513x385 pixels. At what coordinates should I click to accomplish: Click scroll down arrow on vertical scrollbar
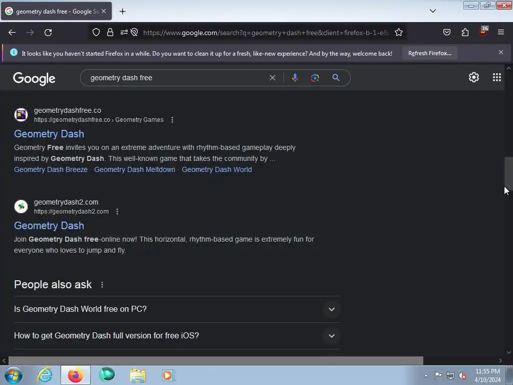pyautogui.click(x=508, y=352)
